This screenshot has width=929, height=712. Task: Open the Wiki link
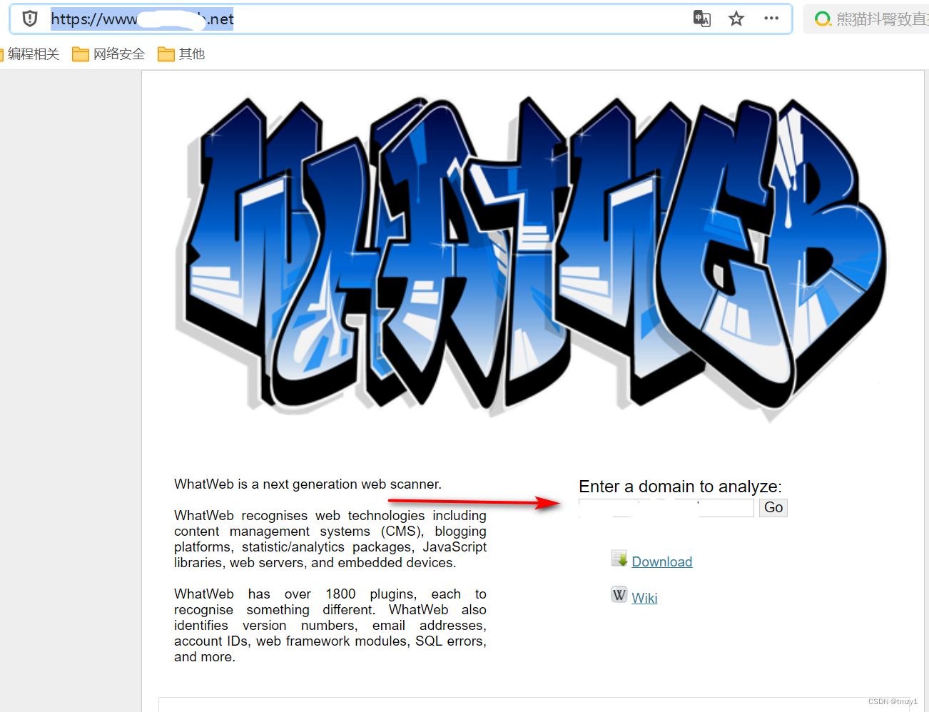pos(644,599)
